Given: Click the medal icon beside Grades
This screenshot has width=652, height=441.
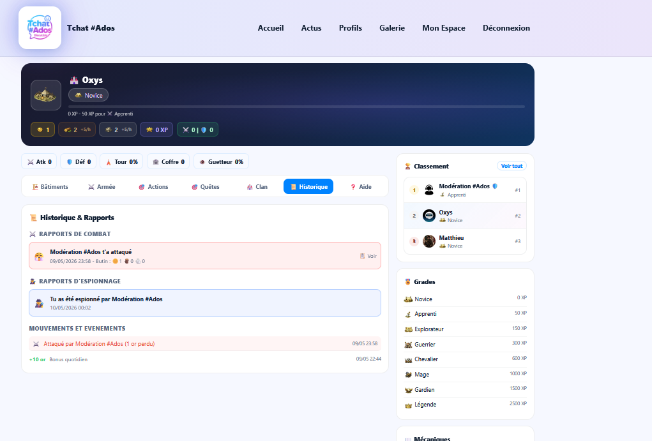Looking at the screenshot, I should [408, 282].
